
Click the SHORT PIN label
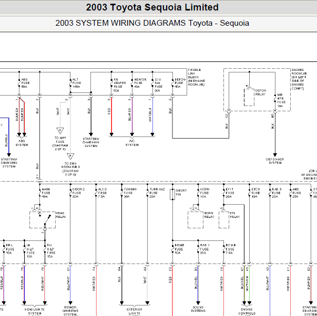[181, 193]
